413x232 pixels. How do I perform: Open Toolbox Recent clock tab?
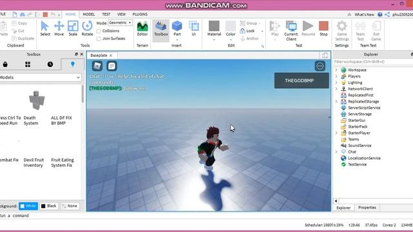click(x=50, y=64)
